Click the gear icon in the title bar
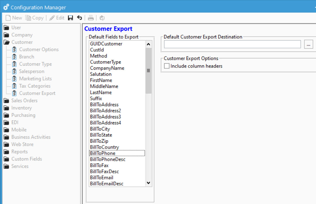Image resolution: width=316 pixels, height=204 pixels. pyautogui.click(x=6, y=7)
